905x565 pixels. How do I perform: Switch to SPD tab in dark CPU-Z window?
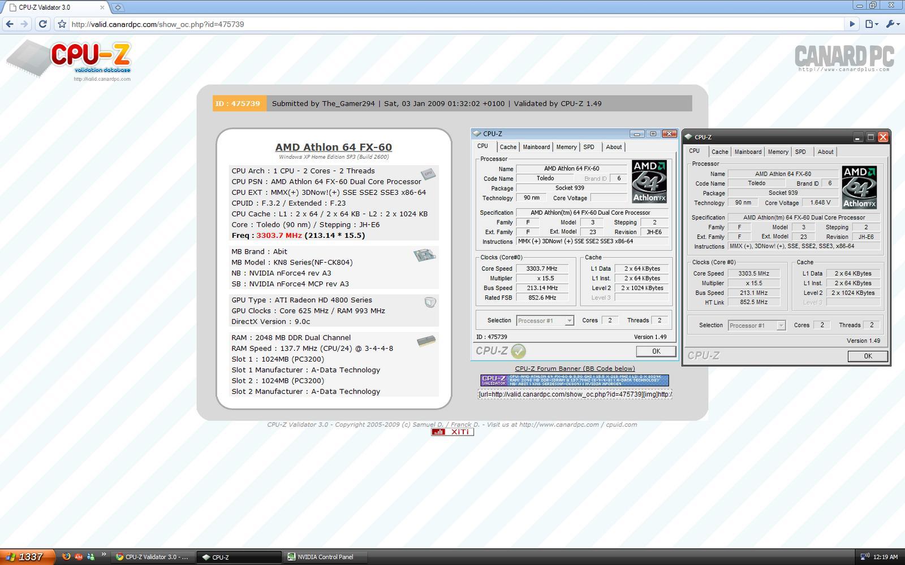(800, 152)
